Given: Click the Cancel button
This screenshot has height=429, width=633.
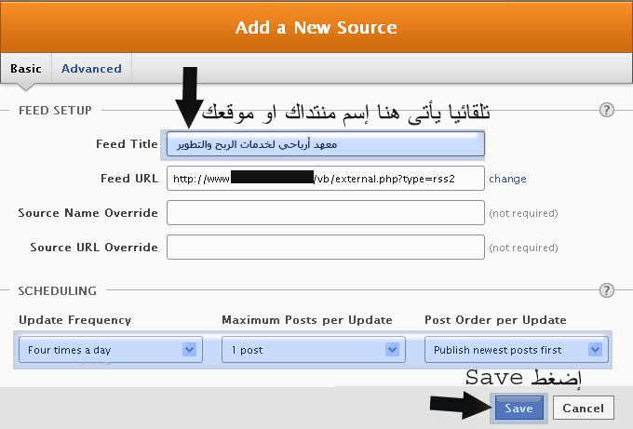Looking at the screenshot, I should pyautogui.click(x=584, y=408).
